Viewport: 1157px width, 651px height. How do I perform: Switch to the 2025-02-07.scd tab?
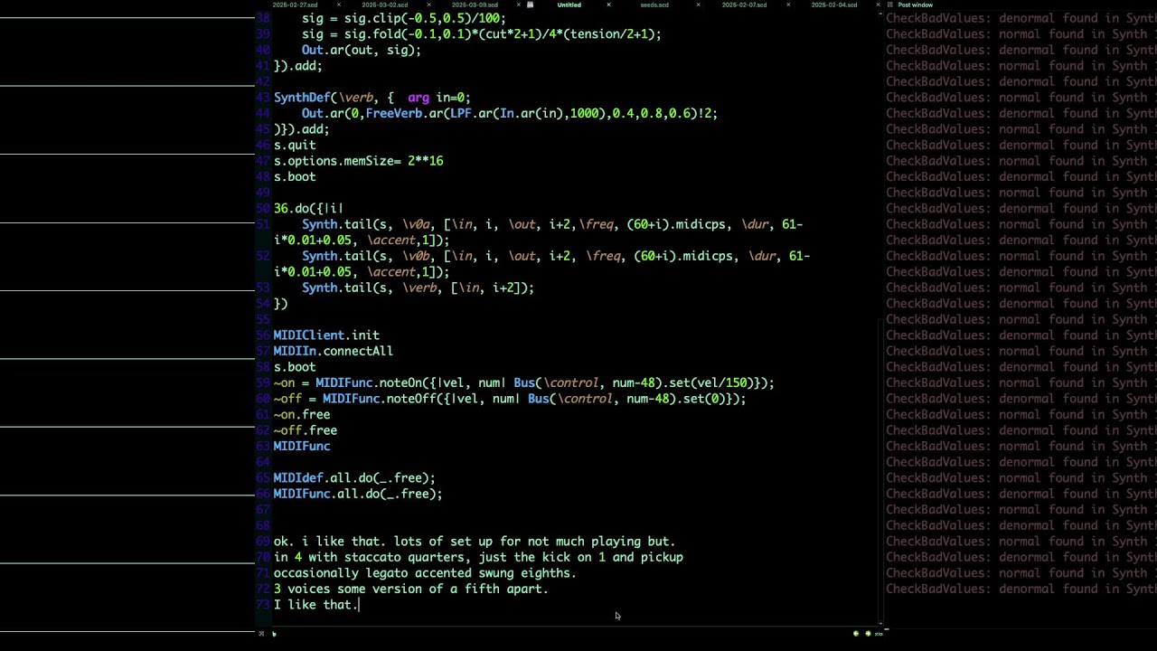click(x=744, y=5)
